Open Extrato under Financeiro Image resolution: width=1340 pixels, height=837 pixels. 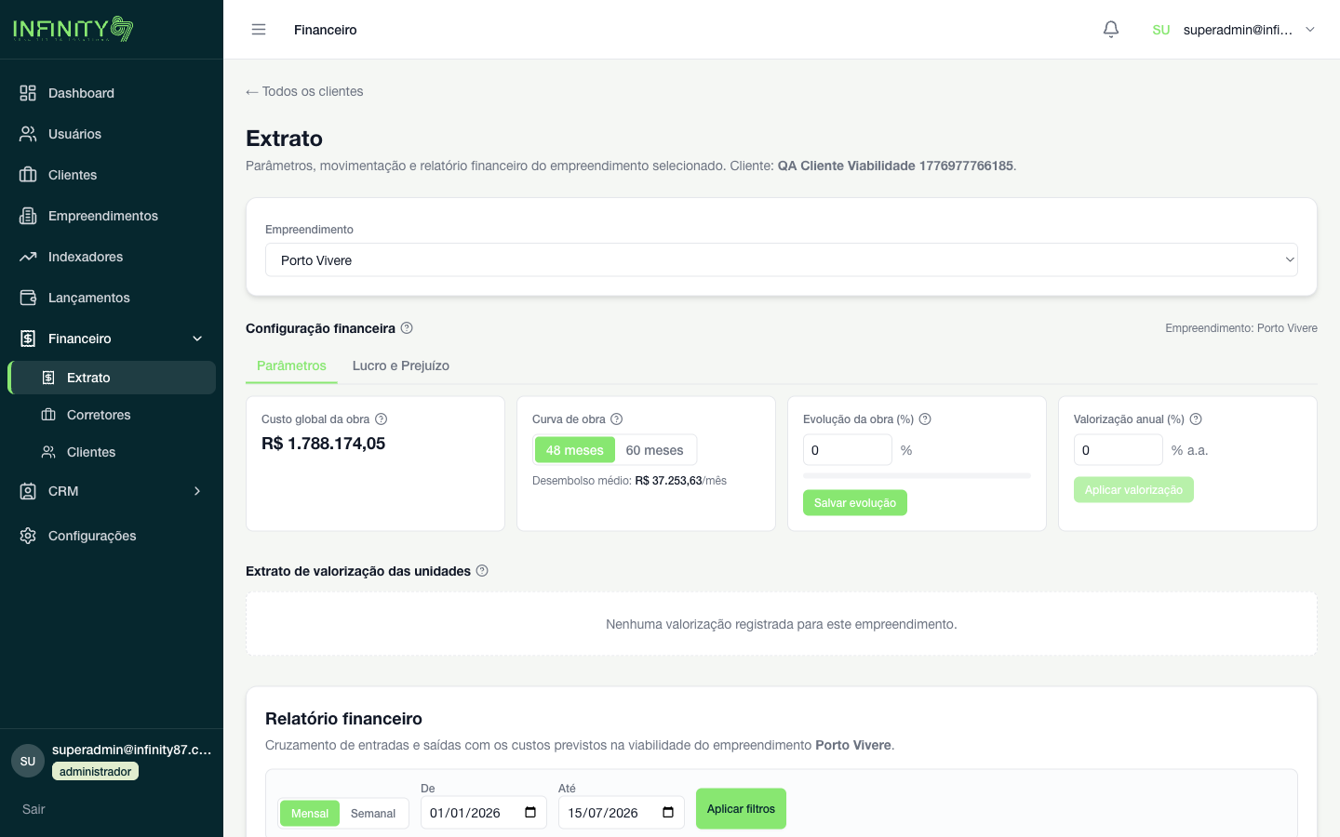[x=112, y=378]
